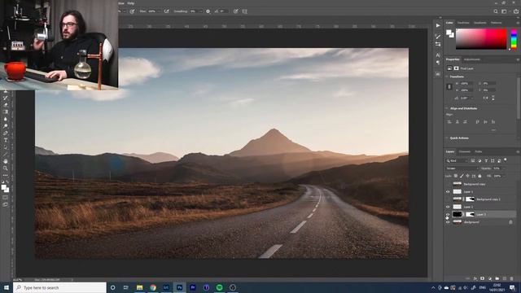
Task: Collapse the Align and Distribute section
Action: click(447, 108)
